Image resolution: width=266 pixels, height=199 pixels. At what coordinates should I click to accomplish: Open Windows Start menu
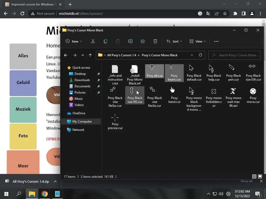pyautogui.click(x=6, y=194)
